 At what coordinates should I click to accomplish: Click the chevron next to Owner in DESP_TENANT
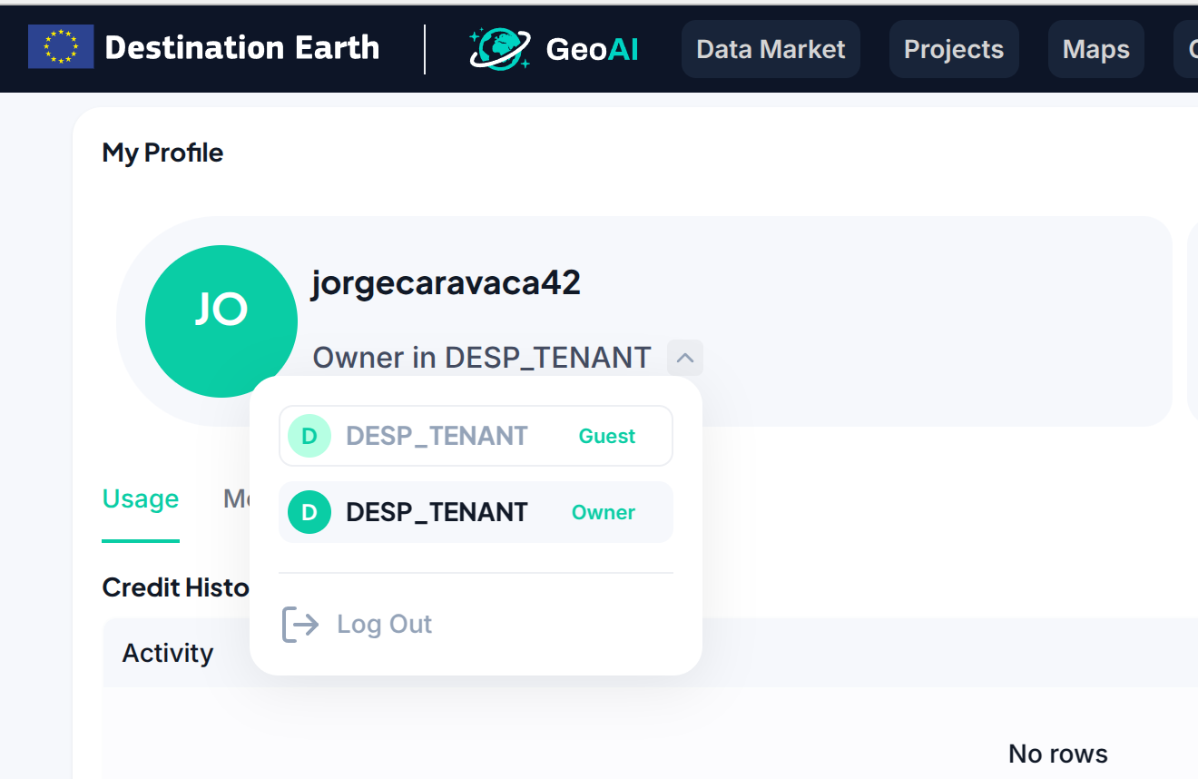pos(685,358)
